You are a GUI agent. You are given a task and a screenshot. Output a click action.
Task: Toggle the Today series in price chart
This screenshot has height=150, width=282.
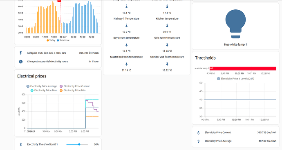coord(51,40)
